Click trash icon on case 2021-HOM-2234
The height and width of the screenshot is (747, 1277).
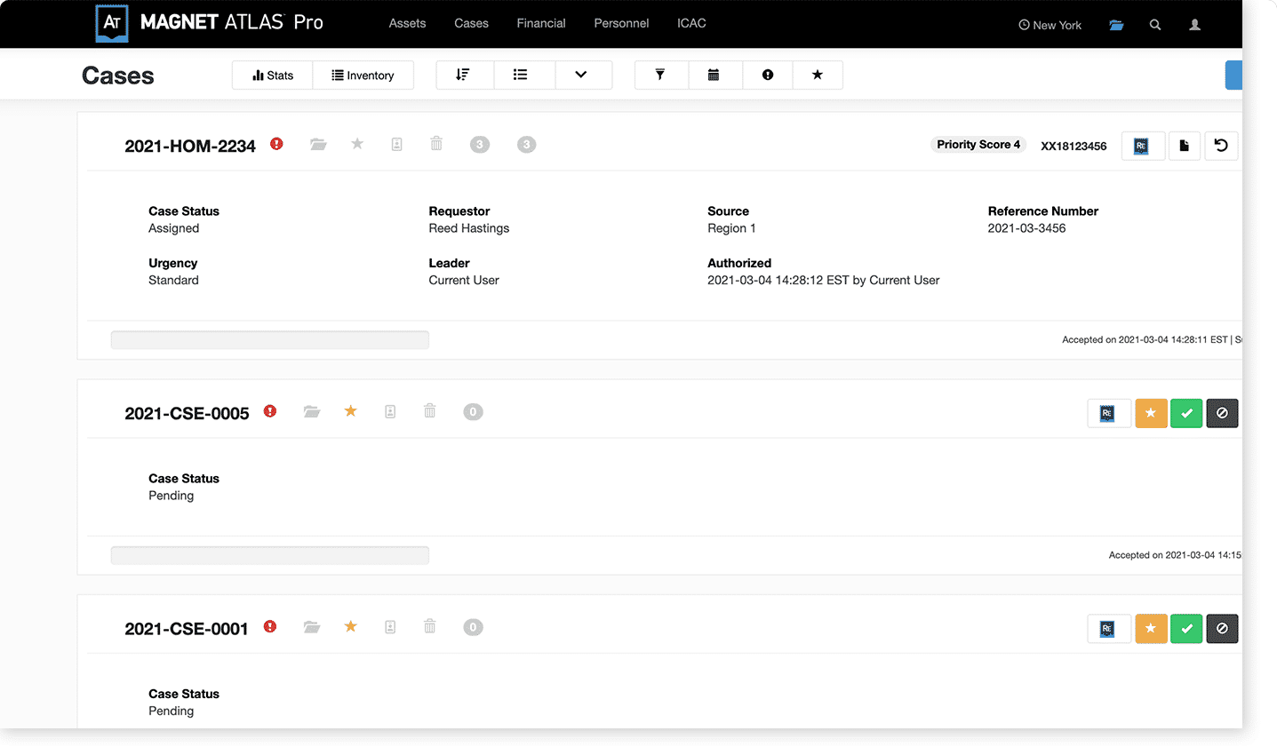click(x=436, y=143)
